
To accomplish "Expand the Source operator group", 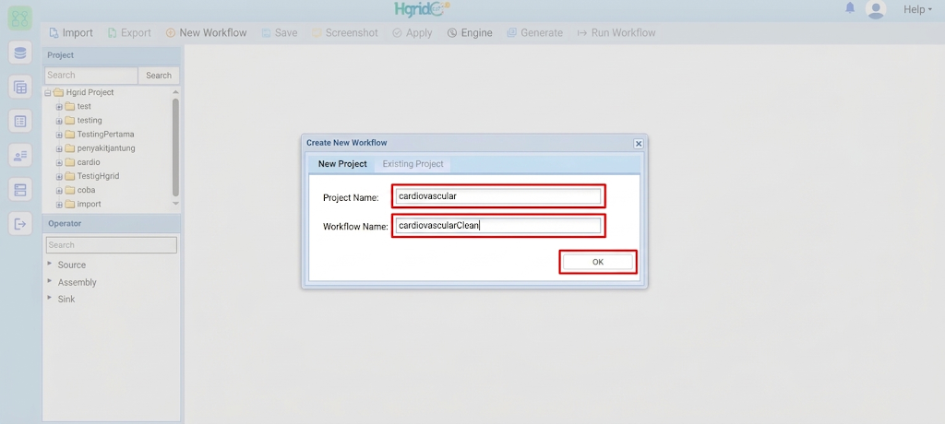I will point(50,264).
